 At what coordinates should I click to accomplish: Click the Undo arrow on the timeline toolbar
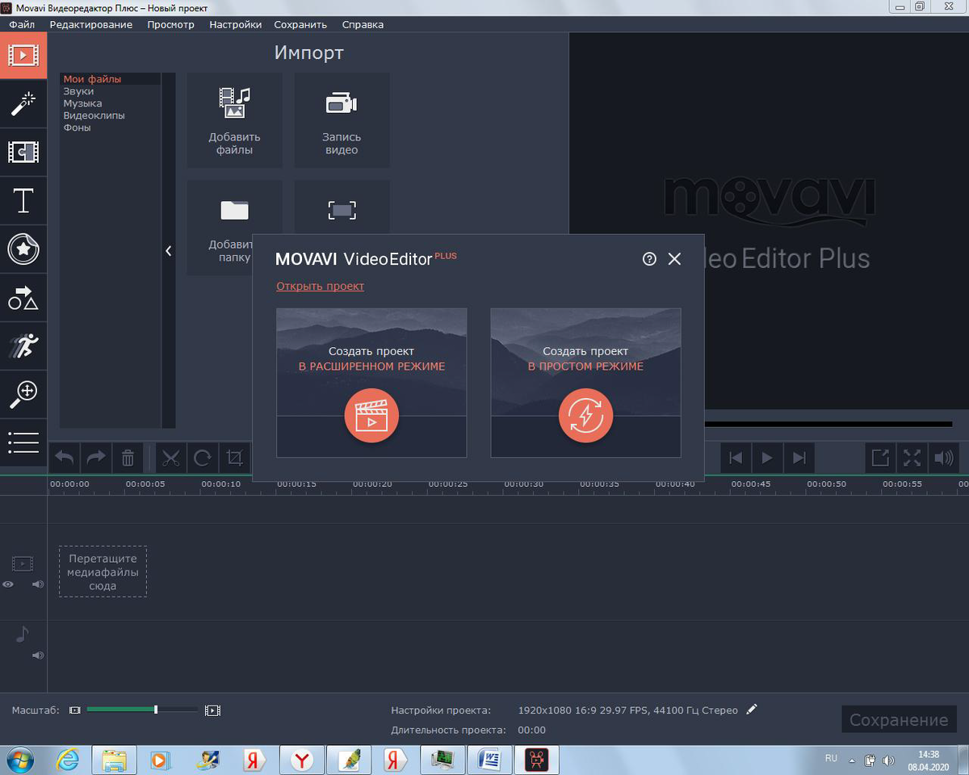tap(65, 458)
